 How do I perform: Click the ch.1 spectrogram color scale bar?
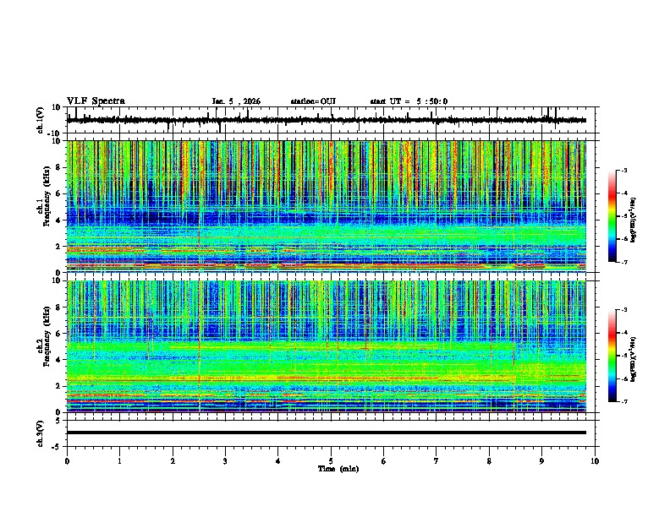pyautogui.click(x=612, y=216)
